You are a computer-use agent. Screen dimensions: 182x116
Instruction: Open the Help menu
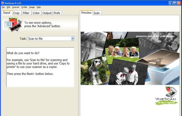point(39,7)
